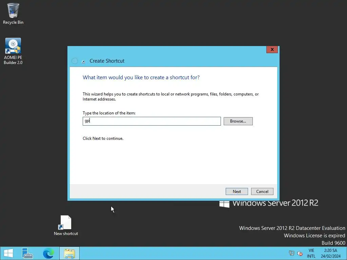Click the "Type the location of the item:" label
347x260 pixels.
(109, 113)
